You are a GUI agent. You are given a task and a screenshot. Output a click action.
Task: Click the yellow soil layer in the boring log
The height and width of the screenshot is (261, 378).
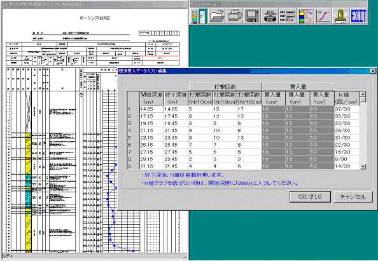[29, 232]
